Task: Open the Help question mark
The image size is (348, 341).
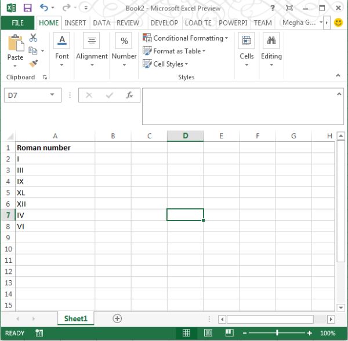Action: click(273, 8)
